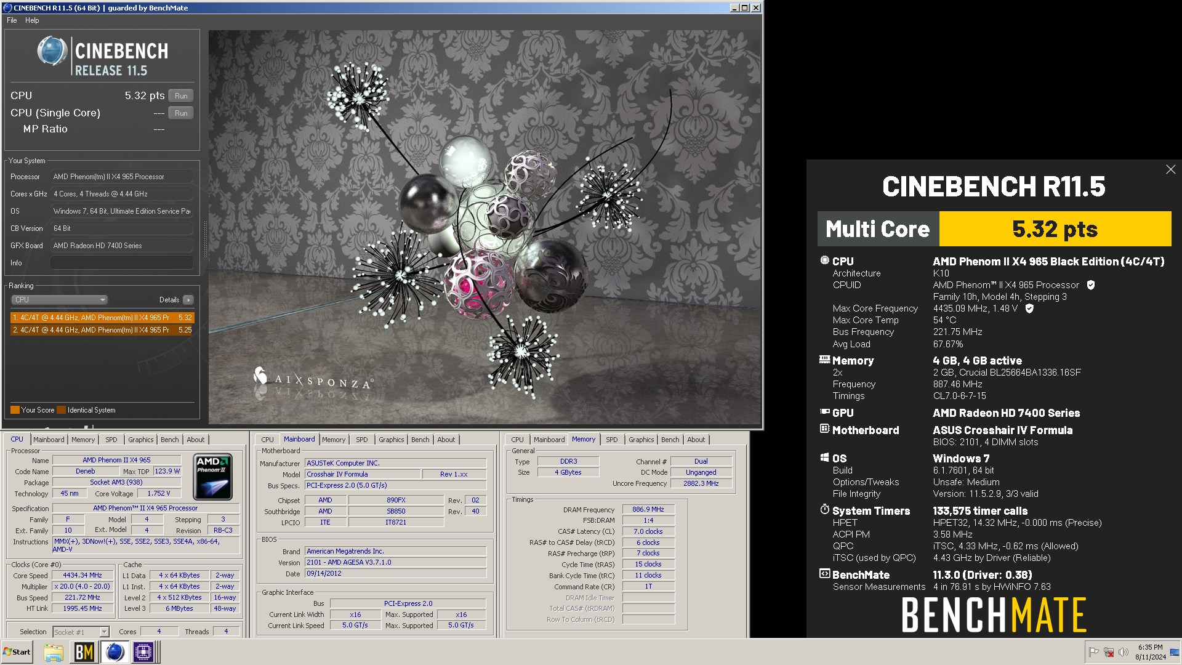Open the taskbar clock showing 6:35 PM
Image resolution: width=1182 pixels, height=665 pixels.
pos(1150,652)
